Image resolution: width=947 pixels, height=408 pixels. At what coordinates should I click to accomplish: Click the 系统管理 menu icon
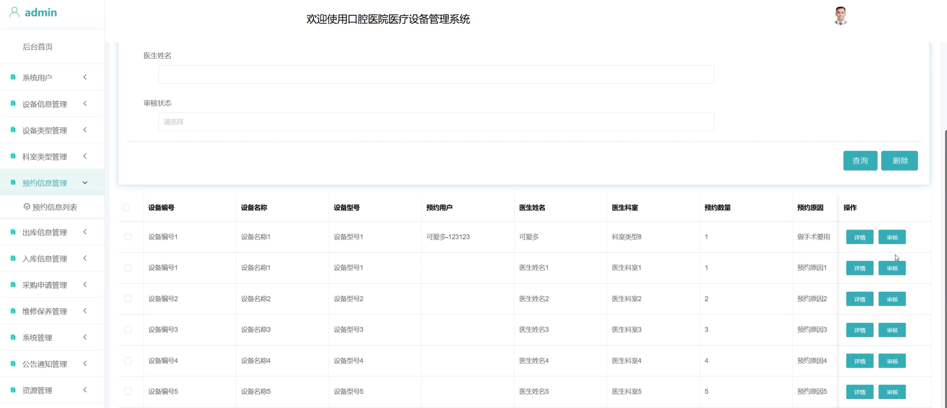pyautogui.click(x=13, y=337)
